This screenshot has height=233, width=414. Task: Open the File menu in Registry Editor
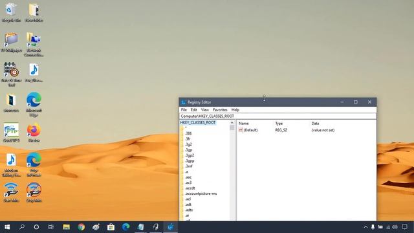pyautogui.click(x=184, y=109)
